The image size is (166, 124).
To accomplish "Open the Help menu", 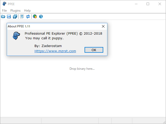I will click(x=27, y=11).
